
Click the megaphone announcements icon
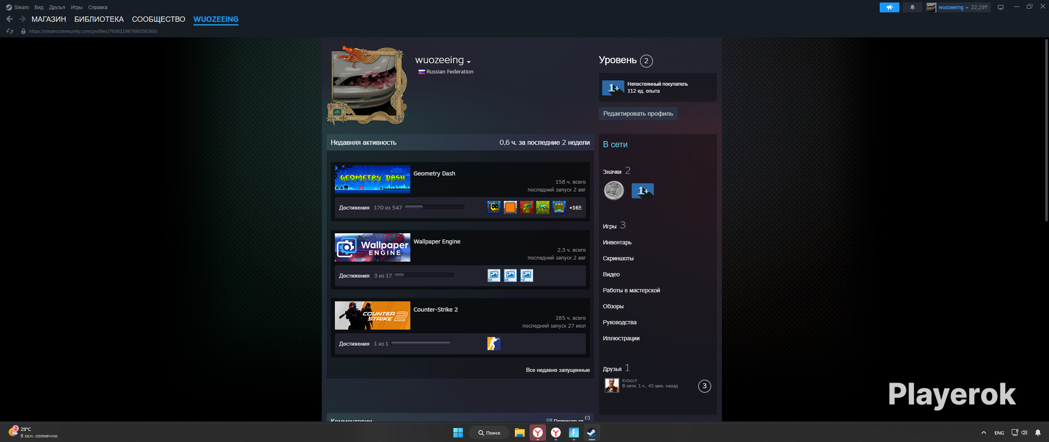click(889, 7)
